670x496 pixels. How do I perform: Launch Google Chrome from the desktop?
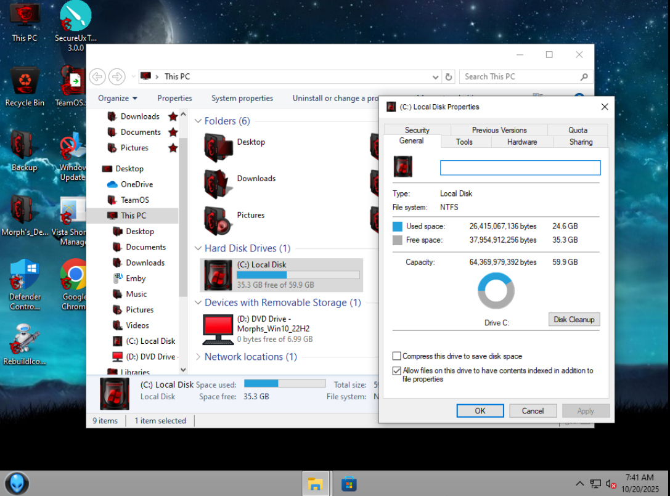pos(73,285)
